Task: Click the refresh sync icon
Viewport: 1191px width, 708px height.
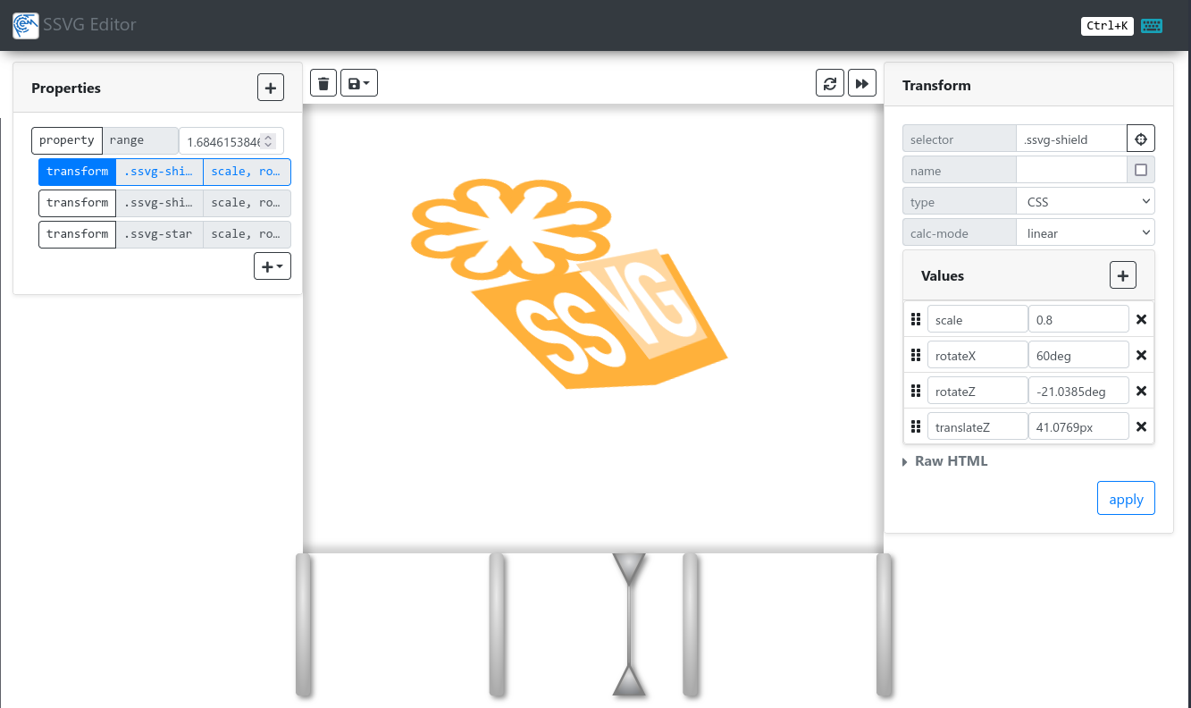Action: [830, 83]
